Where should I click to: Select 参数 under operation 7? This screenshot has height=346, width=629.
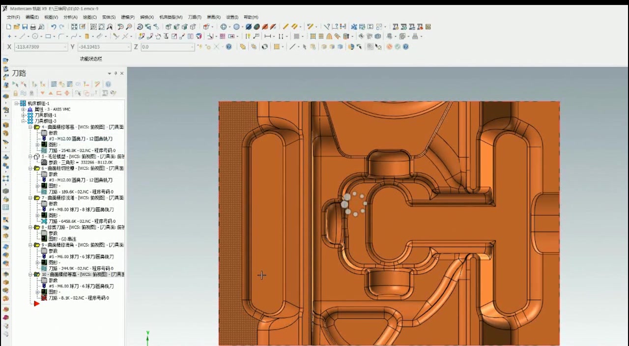53,203
